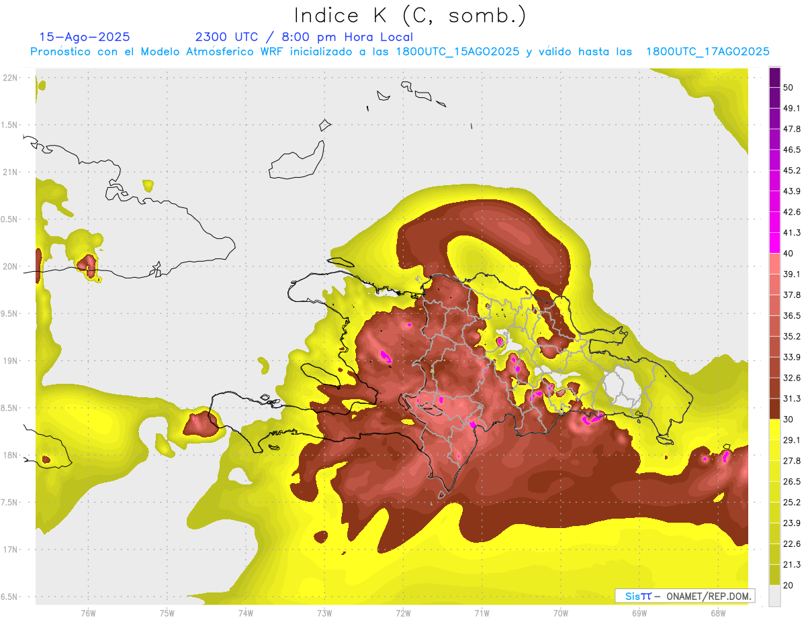Click the longitude label "72W"
Image resolution: width=806 pixels, height=622 pixels.
coord(403,613)
